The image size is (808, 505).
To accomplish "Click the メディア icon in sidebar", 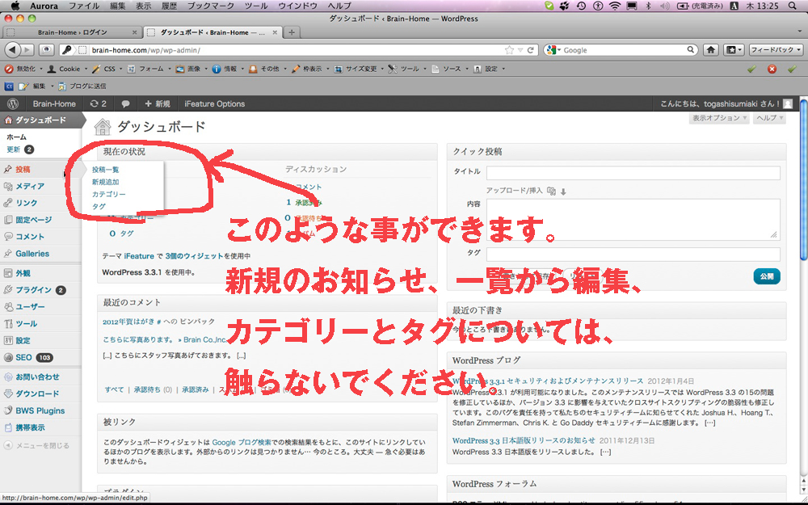I will point(8,186).
